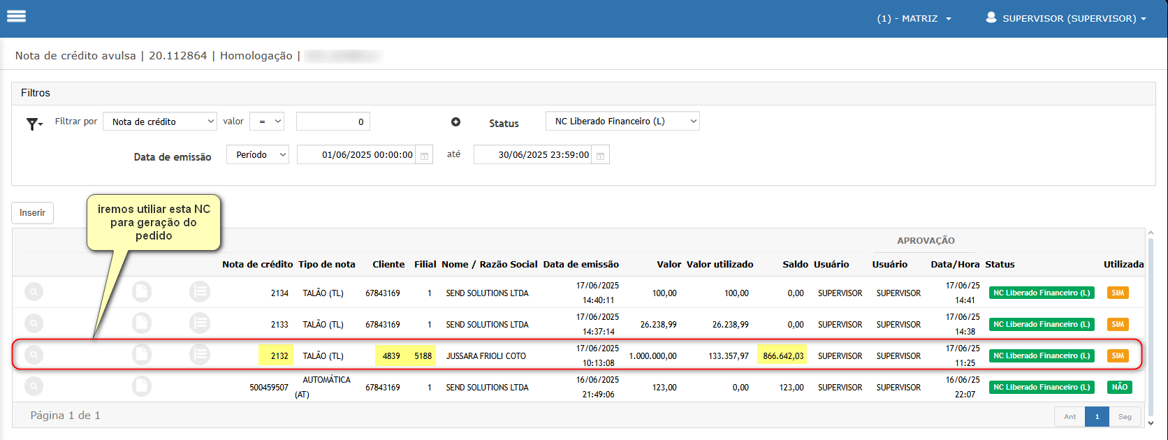The width and height of the screenshot is (1168, 440).
Task: Sort by Tipo de nota column header
Action: 327,265
